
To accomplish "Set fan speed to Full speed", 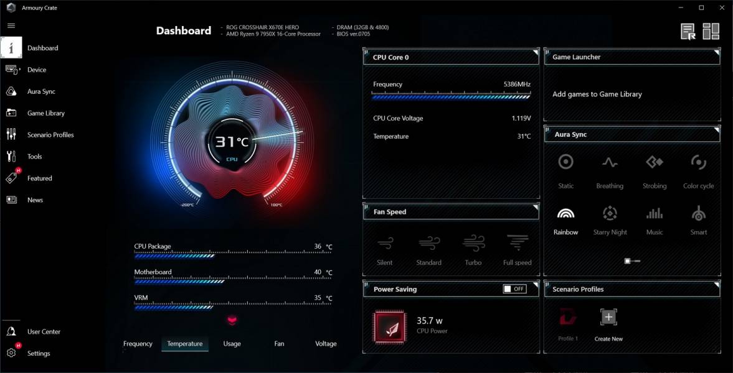I will [517, 243].
